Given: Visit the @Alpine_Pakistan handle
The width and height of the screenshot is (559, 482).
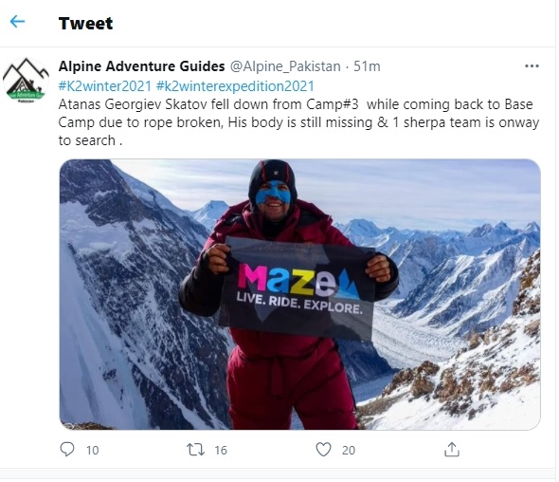Looking at the screenshot, I should (285, 66).
